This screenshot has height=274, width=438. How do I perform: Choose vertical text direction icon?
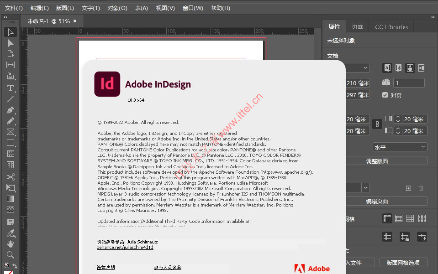pos(399,68)
